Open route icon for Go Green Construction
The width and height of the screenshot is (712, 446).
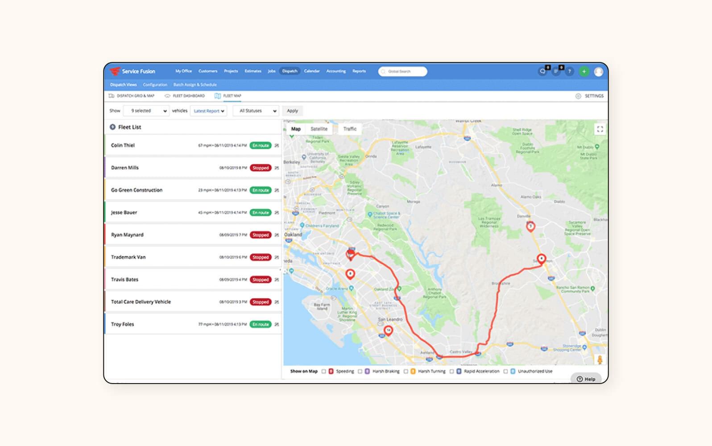tap(277, 190)
